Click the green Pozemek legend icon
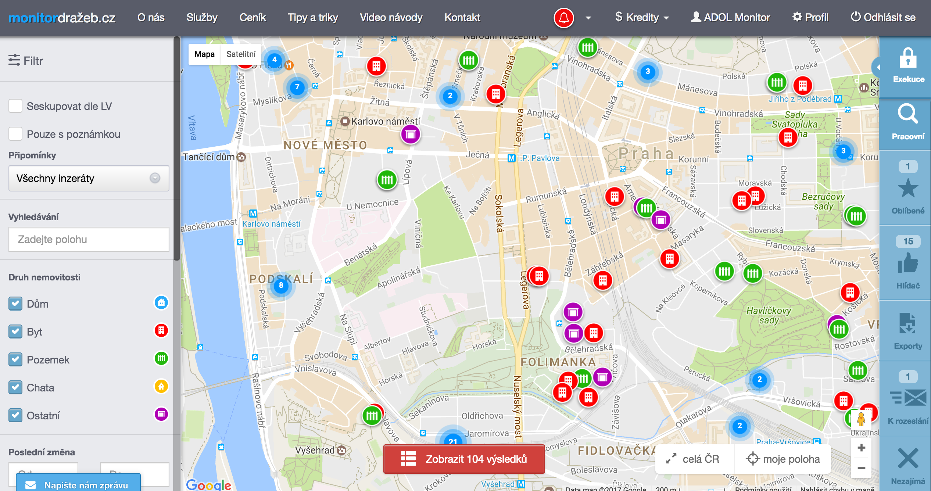The height and width of the screenshot is (491, 931). (x=161, y=359)
